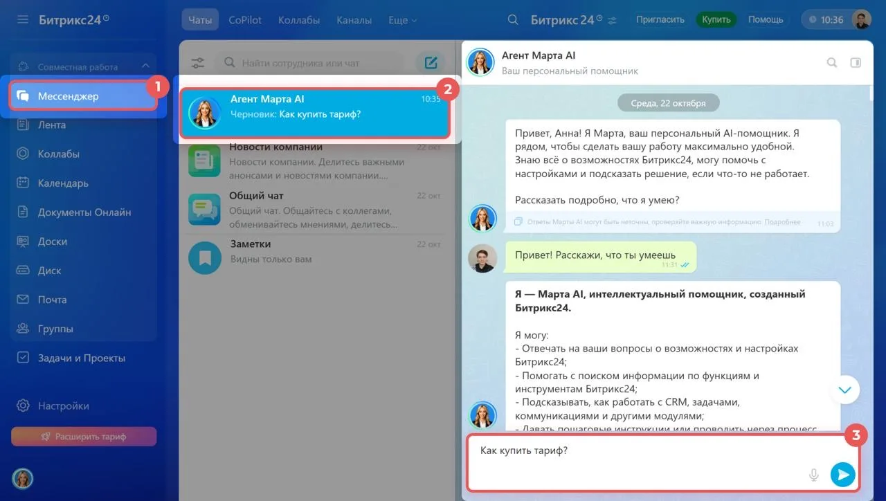The image size is (886, 501).
Task: Click the top bar search magnifier
Action: click(513, 19)
